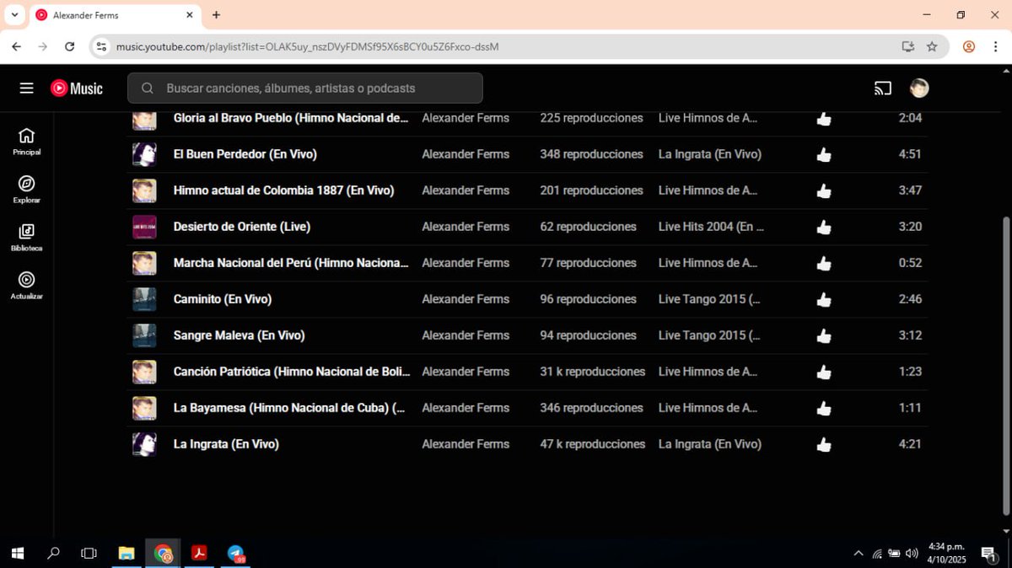
Task: Click 348 reproducciones count
Action: [x=591, y=154]
